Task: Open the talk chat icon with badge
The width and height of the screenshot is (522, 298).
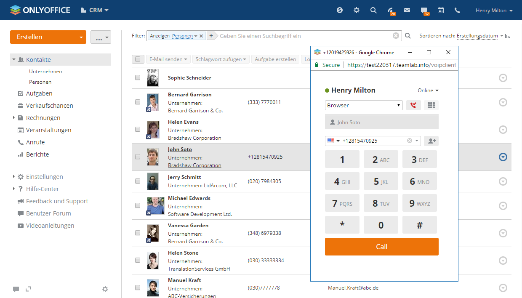Action: click(x=424, y=11)
